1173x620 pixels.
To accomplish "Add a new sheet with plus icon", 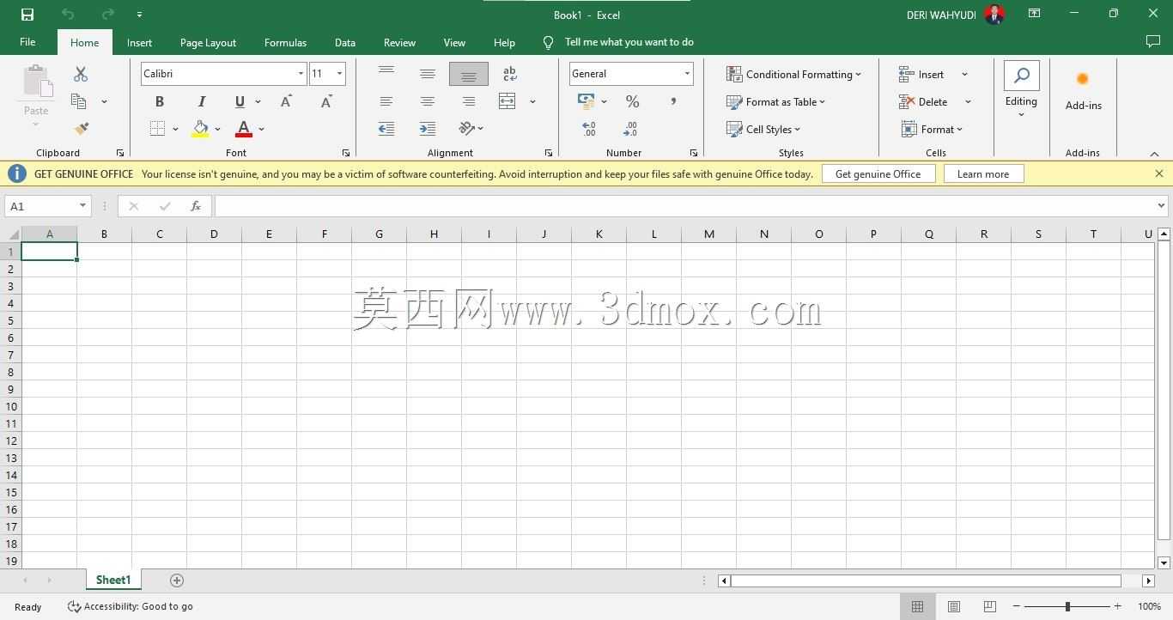I will coord(177,580).
